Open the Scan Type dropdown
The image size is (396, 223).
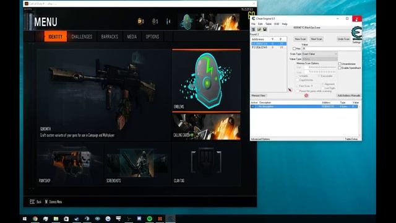tap(319, 54)
